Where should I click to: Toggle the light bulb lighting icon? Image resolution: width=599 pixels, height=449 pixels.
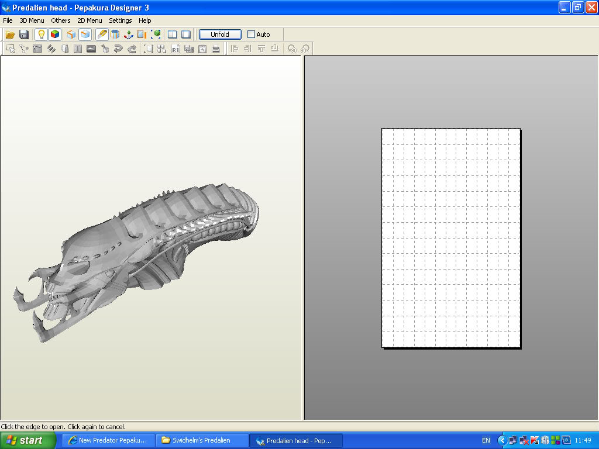pyautogui.click(x=42, y=34)
